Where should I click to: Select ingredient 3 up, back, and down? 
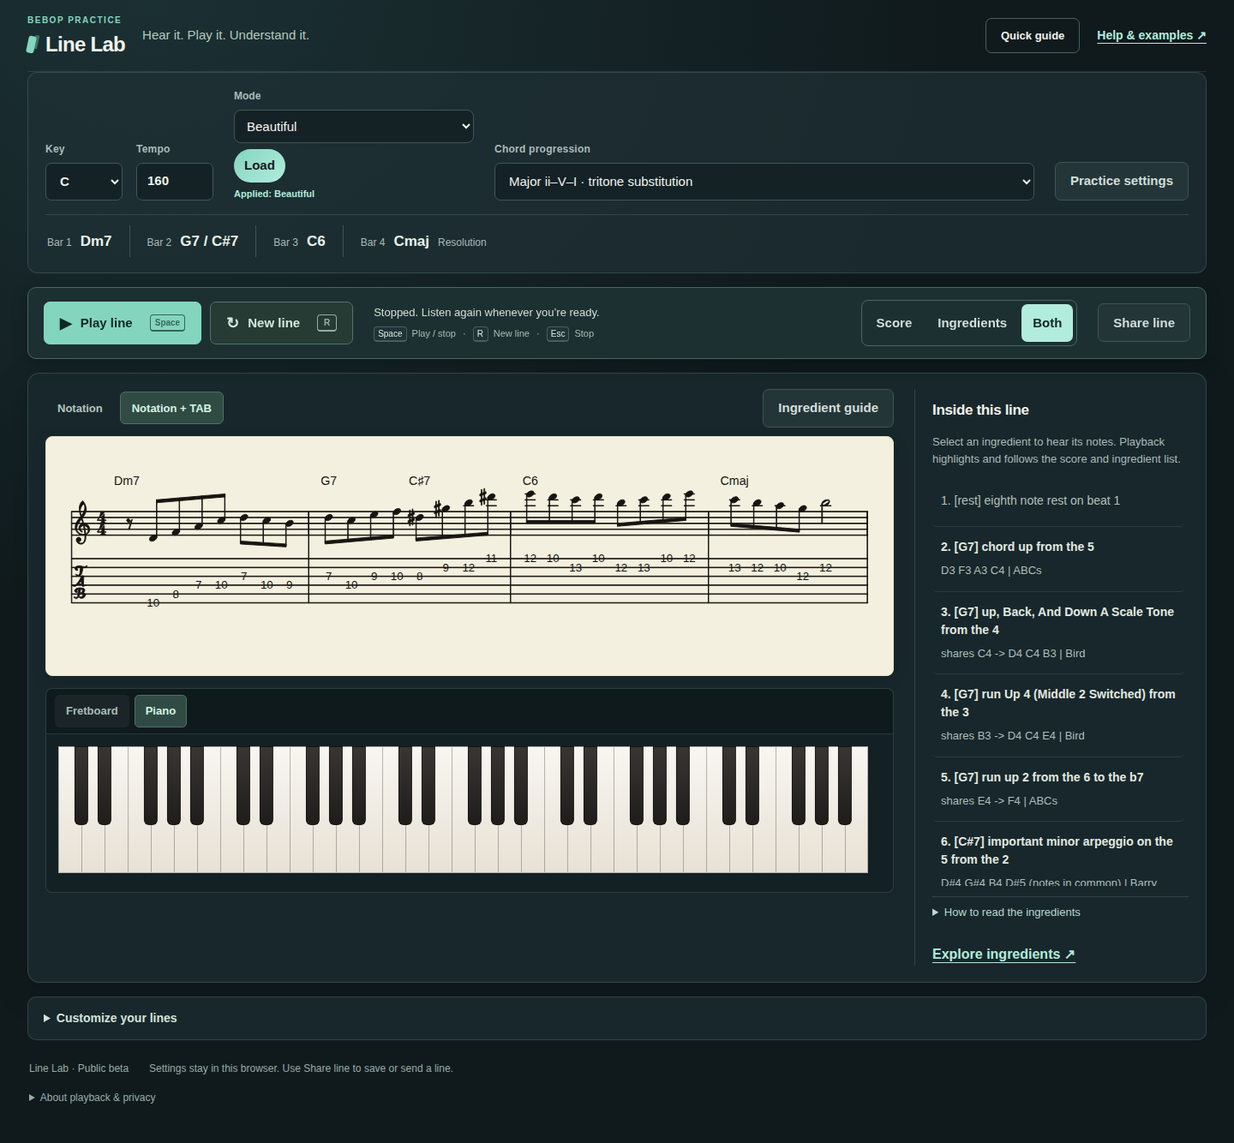coord(1057,632)
